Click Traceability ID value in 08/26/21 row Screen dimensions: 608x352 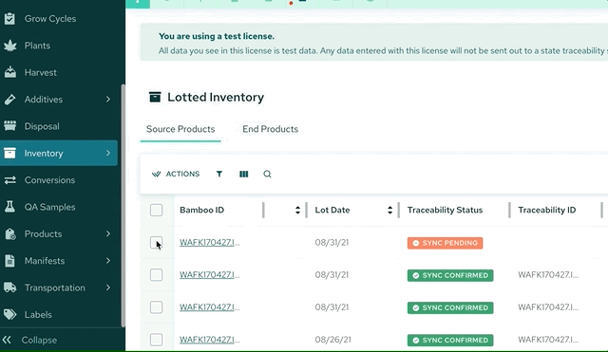548,340
